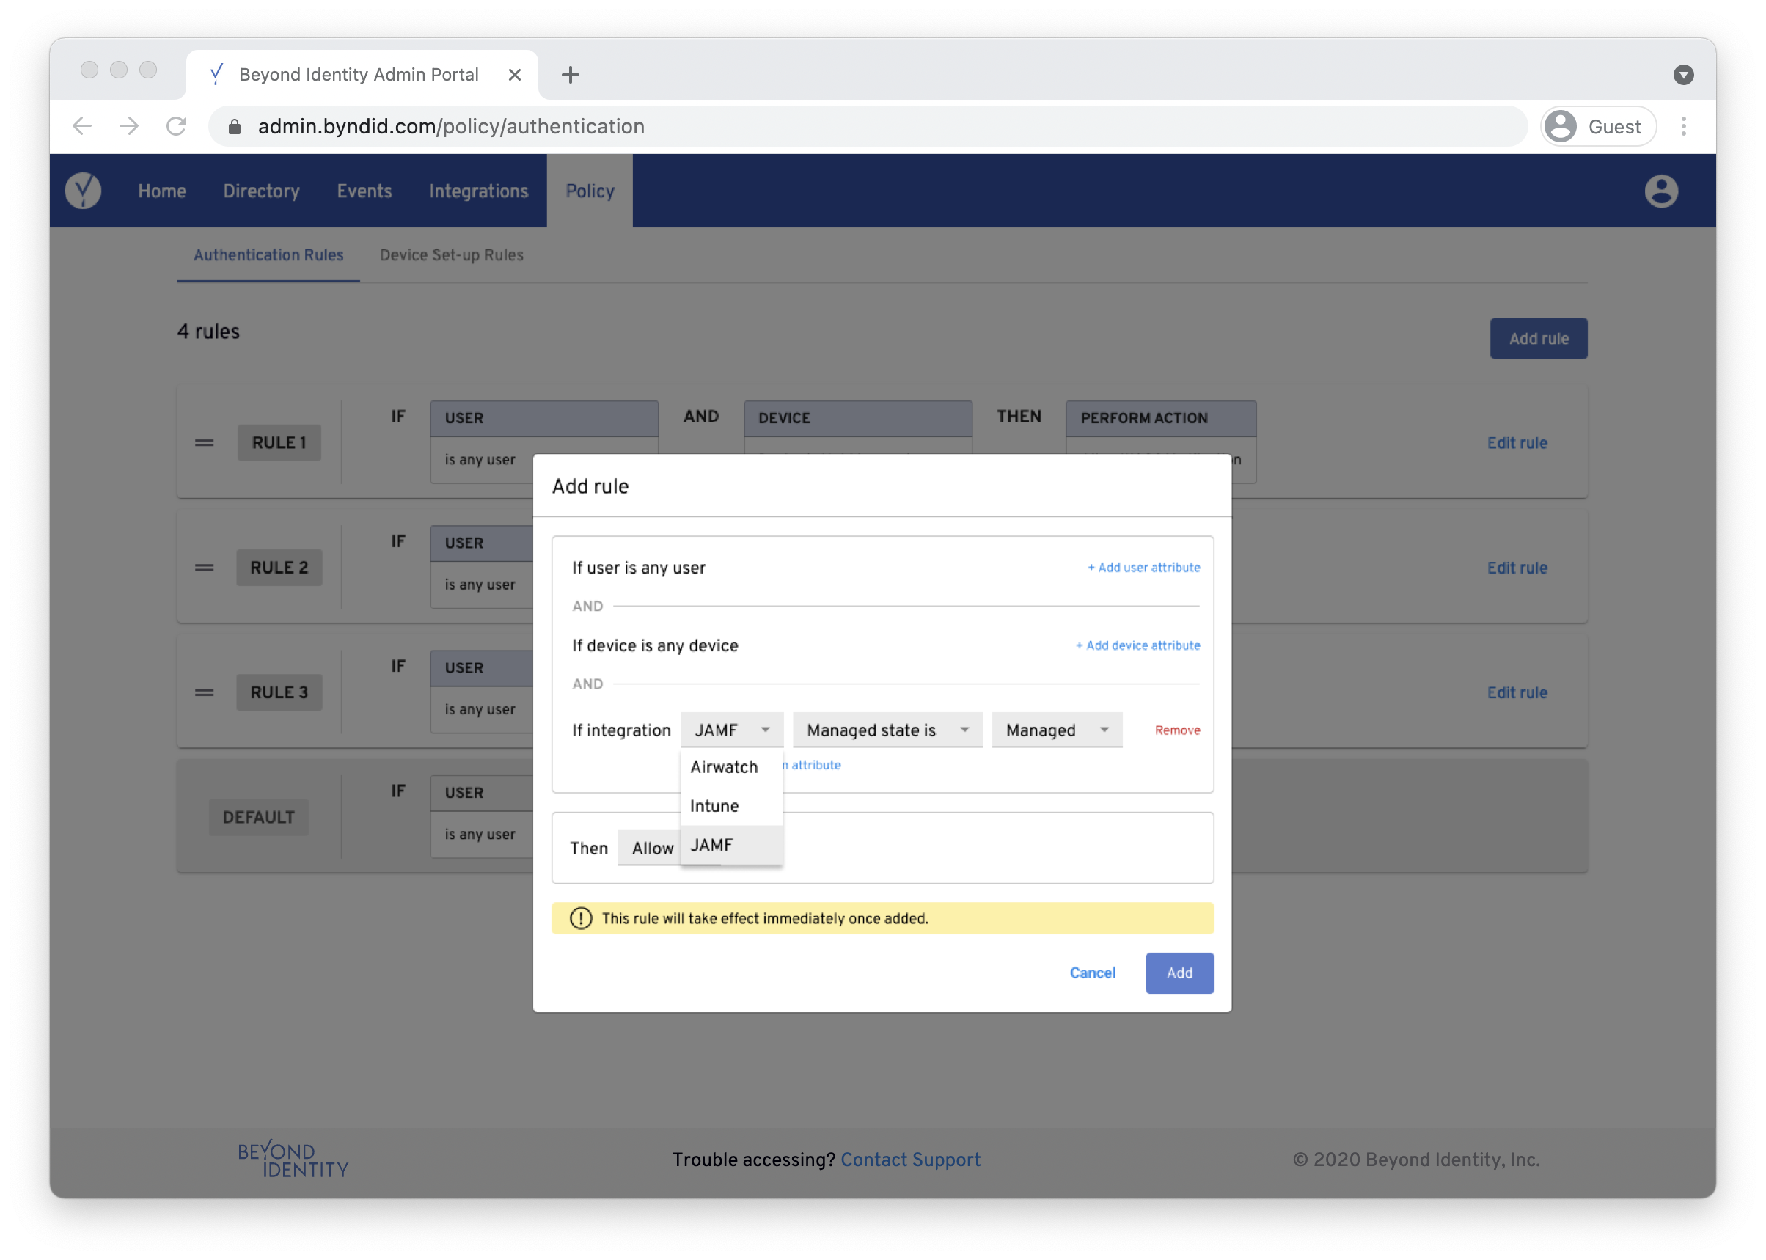This screenshot has width=1766, height=1260.
Task: Click the Guest profile button
Action: point(1597,126)
